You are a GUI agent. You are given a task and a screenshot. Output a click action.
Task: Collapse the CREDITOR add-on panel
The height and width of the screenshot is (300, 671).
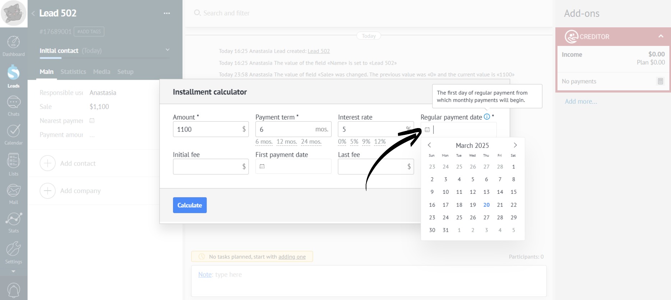pos(661,36)
